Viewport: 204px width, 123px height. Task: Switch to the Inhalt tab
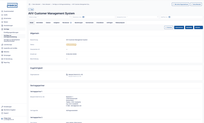pos(31,23)
